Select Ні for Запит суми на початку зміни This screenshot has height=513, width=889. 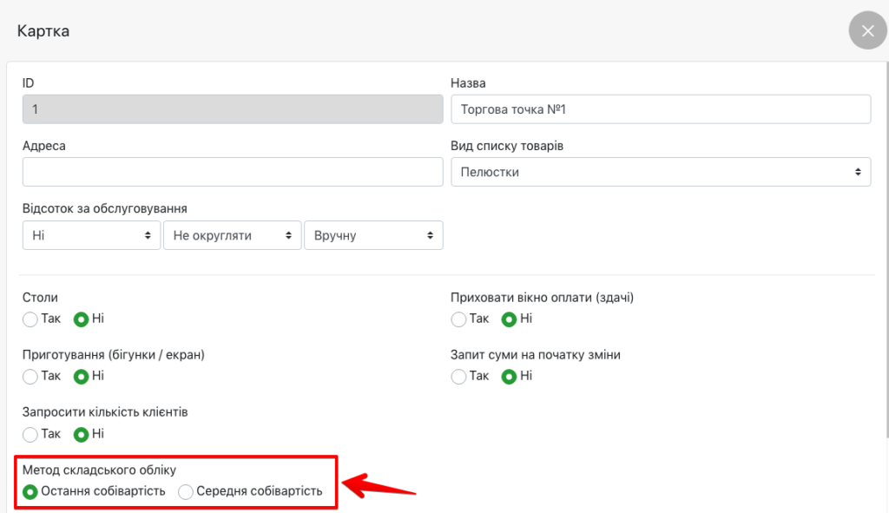click(510, 377)
